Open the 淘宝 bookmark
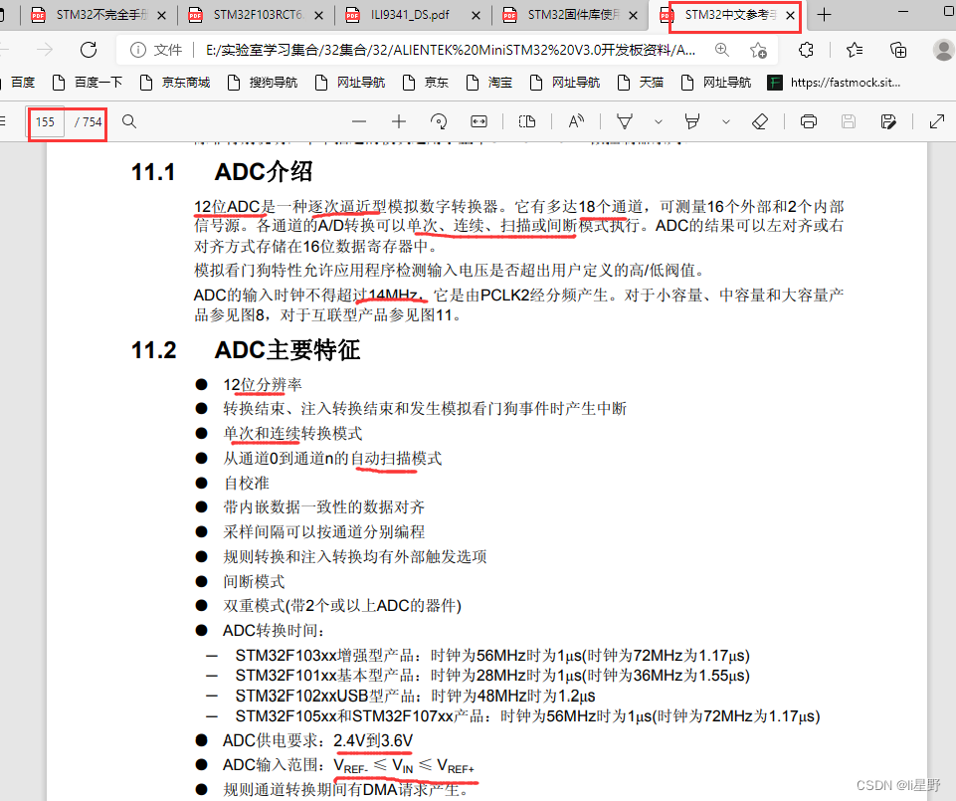This screenshot has width=956, height=801. [x=489, y=83]
